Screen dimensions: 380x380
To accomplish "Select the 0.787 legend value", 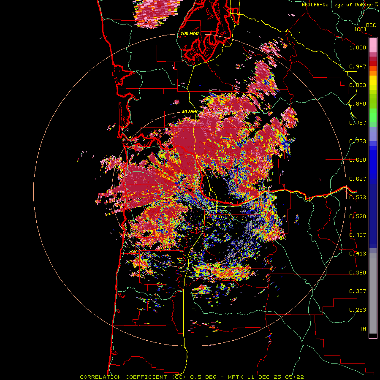I will coord(358,122).
